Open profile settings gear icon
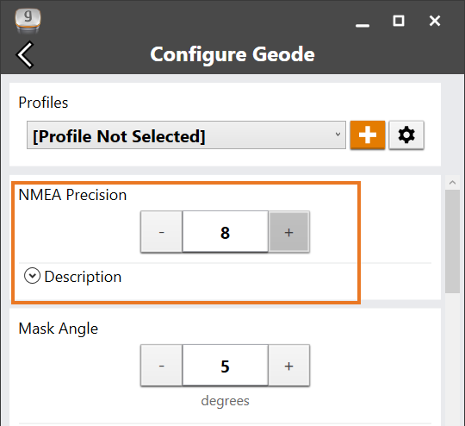The image size is (465, 426). 406,135
